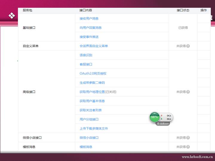This screenshot has width=215, height=161.
Task: Open the 上传下载多媒体文件 link
Action: pos(94,129)
